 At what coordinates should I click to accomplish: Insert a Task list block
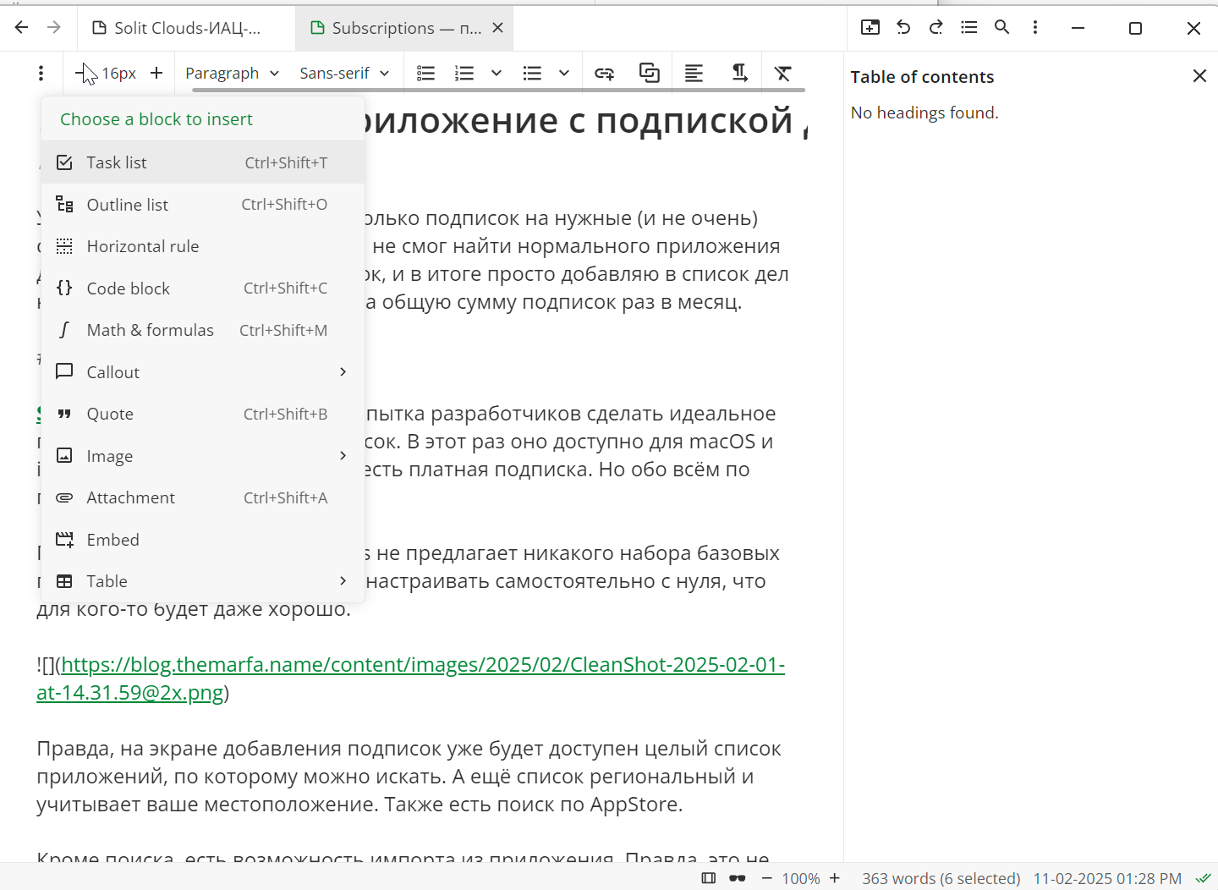coord(203,162)
